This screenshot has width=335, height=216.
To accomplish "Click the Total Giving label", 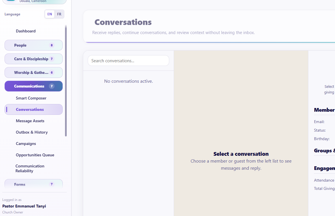I will (324, 188).
